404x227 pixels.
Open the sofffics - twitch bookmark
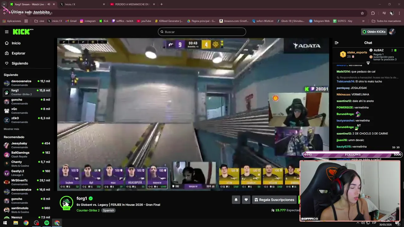122,21
